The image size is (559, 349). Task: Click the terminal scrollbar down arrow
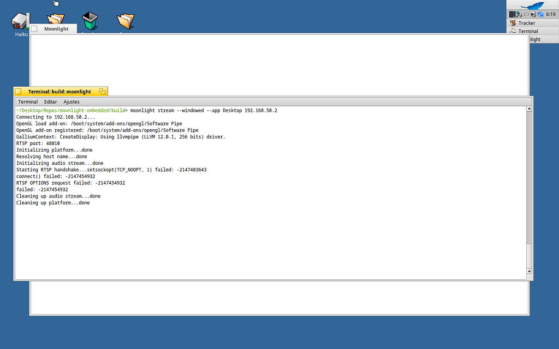click(x=529, y=271)
